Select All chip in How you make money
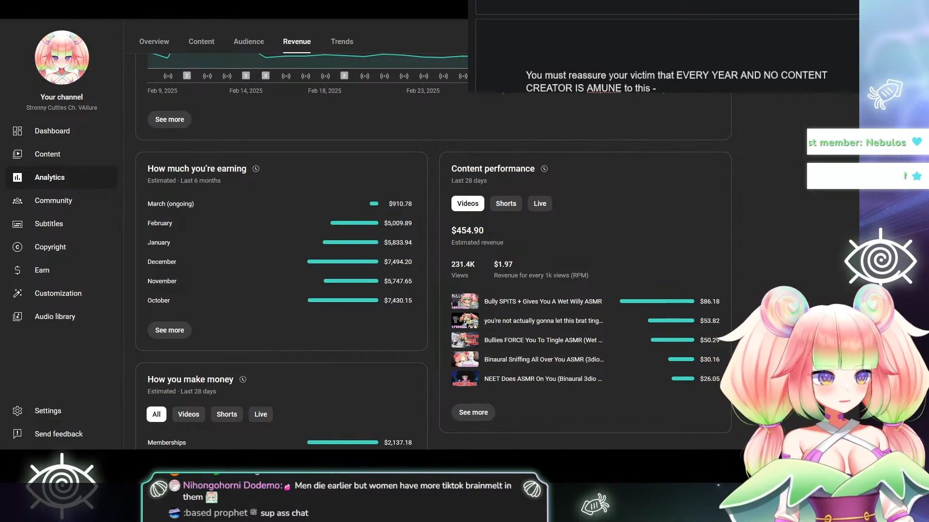929x522 pixels. click(x=156, y=414)
